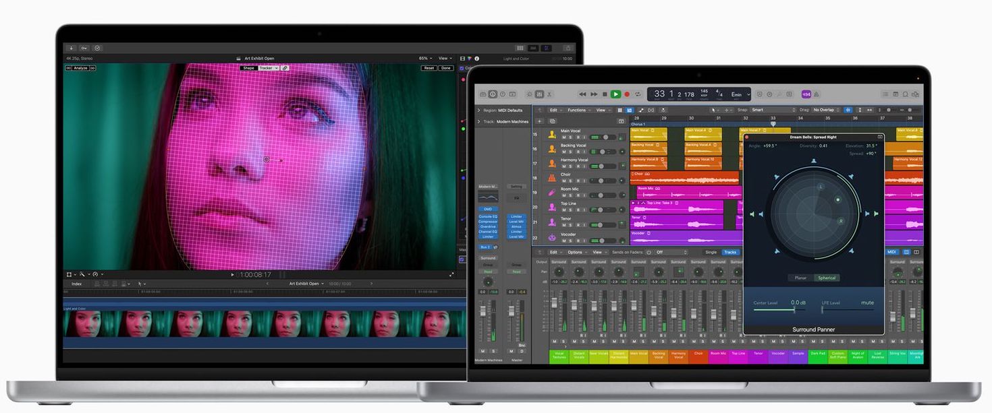
Task: Open the tracks area Edit menu
Action: coord(555,110)
